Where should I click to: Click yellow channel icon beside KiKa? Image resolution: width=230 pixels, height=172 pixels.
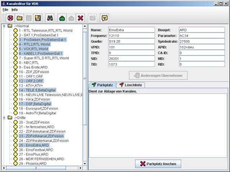[15, 99]
